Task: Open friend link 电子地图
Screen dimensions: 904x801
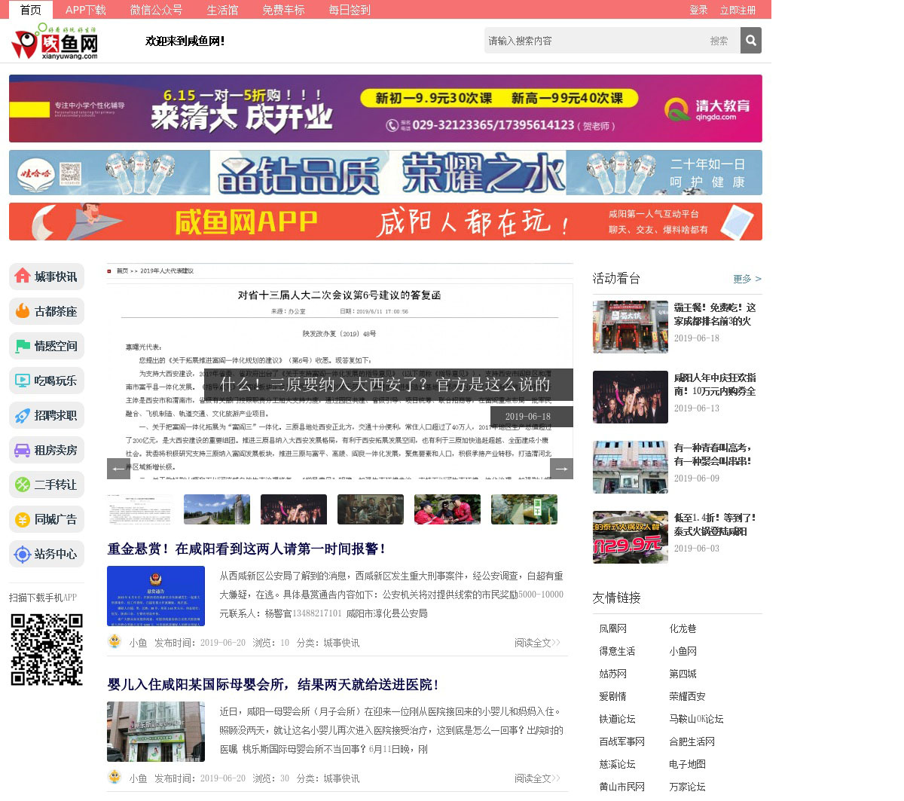Action: (688, 764)
